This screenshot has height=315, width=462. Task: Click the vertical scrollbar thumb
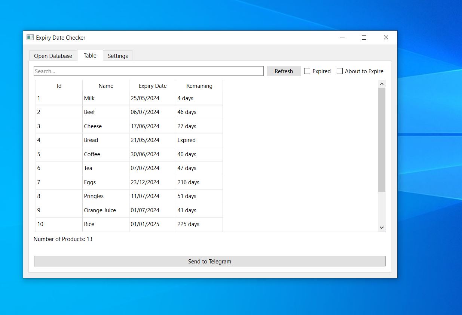(382, 140)
